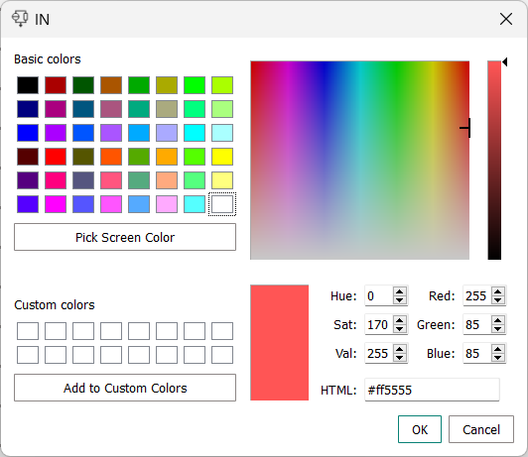Decrease the Val value with down arrow

tap(399, 358)
